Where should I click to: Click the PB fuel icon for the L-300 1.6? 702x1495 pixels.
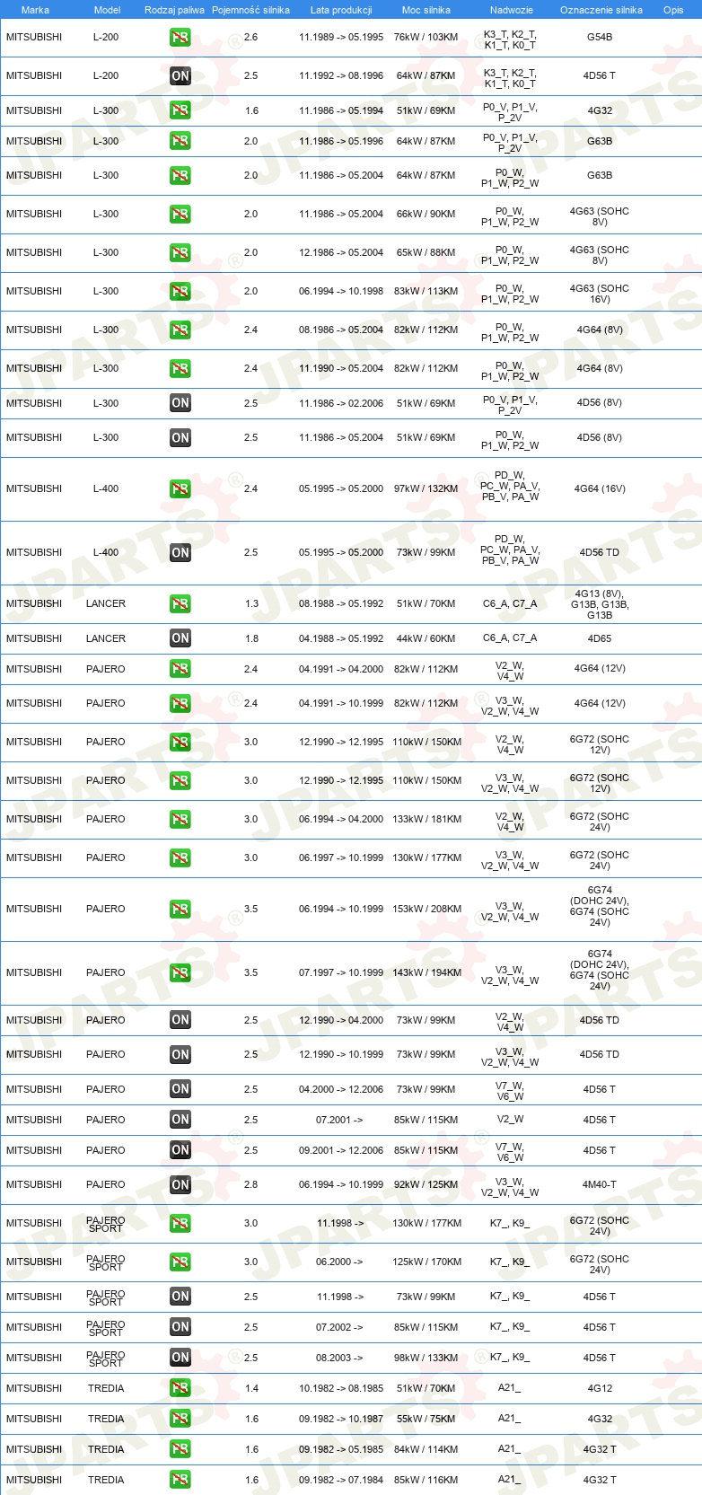point(180,110)
